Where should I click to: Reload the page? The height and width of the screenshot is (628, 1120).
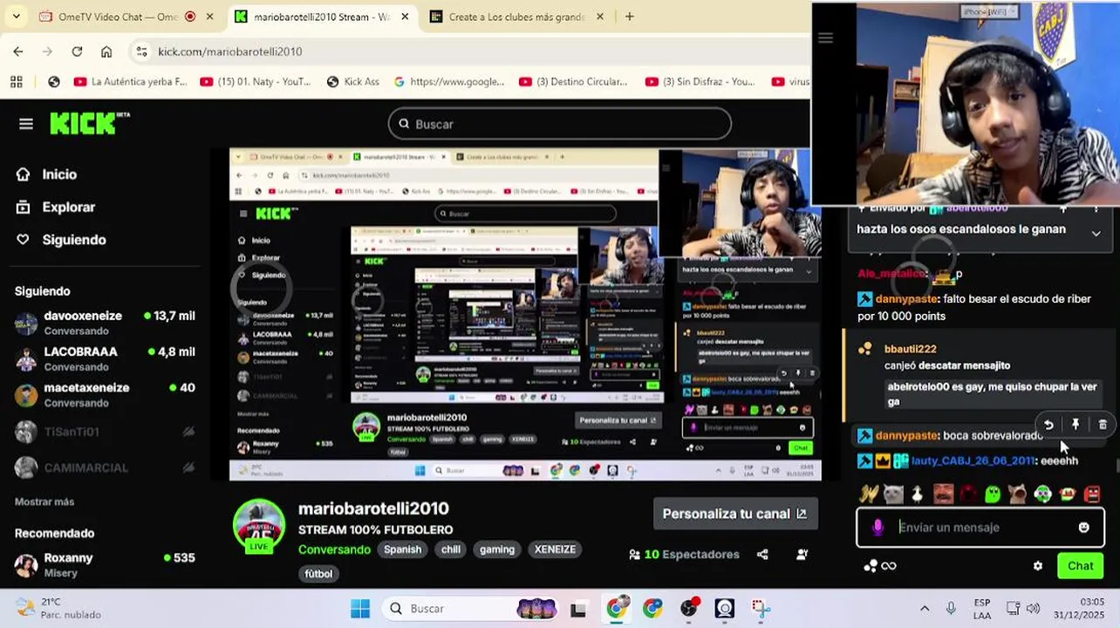[x=77, y=51]
